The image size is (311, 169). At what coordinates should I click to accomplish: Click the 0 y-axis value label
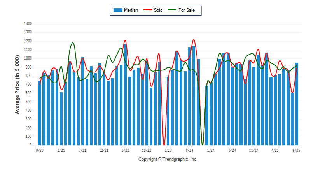(x=30, y=145)
